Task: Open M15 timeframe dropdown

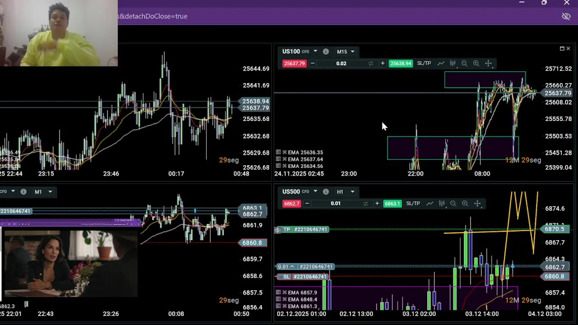Action: click(345, 51)
